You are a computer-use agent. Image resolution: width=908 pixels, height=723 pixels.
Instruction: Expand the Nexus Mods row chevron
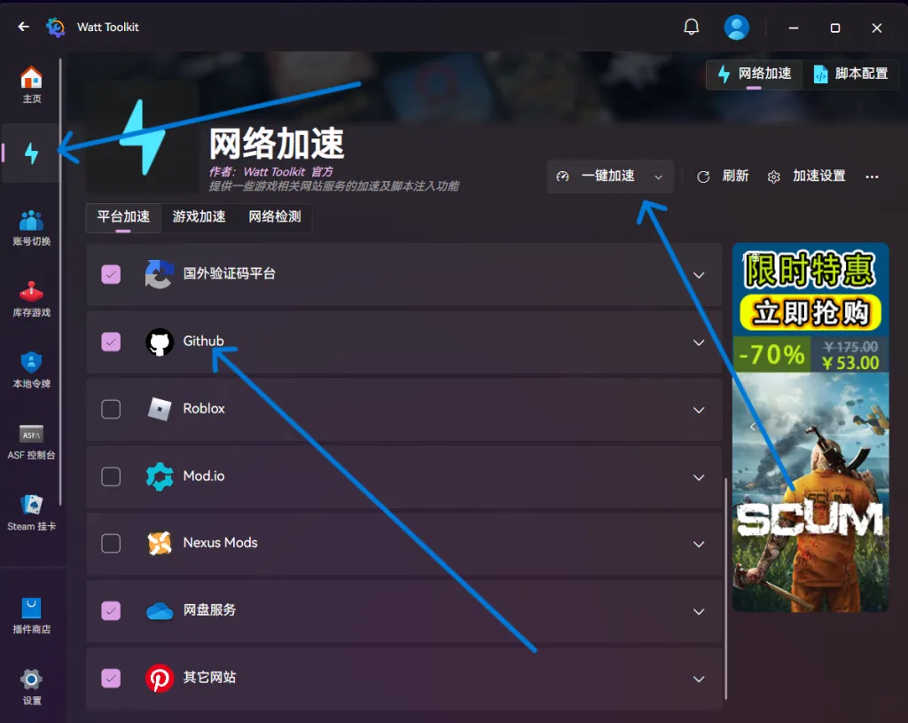(699, 545)
